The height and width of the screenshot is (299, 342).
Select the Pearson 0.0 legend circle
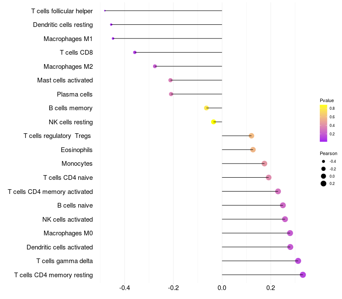click(324, 176)
